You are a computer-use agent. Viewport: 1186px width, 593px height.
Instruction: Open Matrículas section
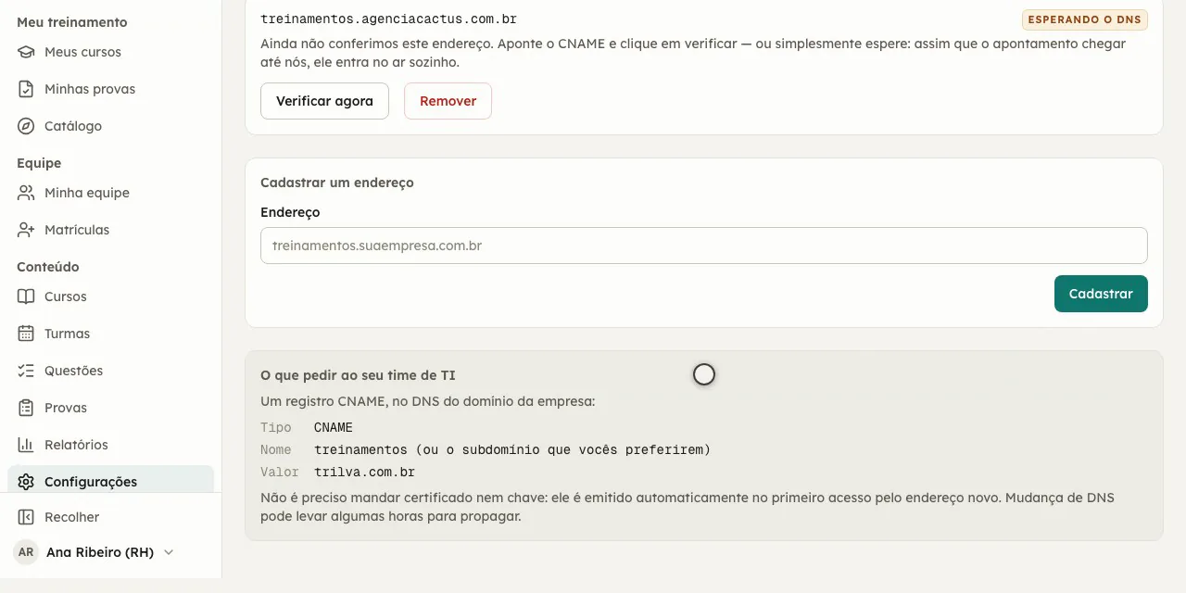point(110,230)
